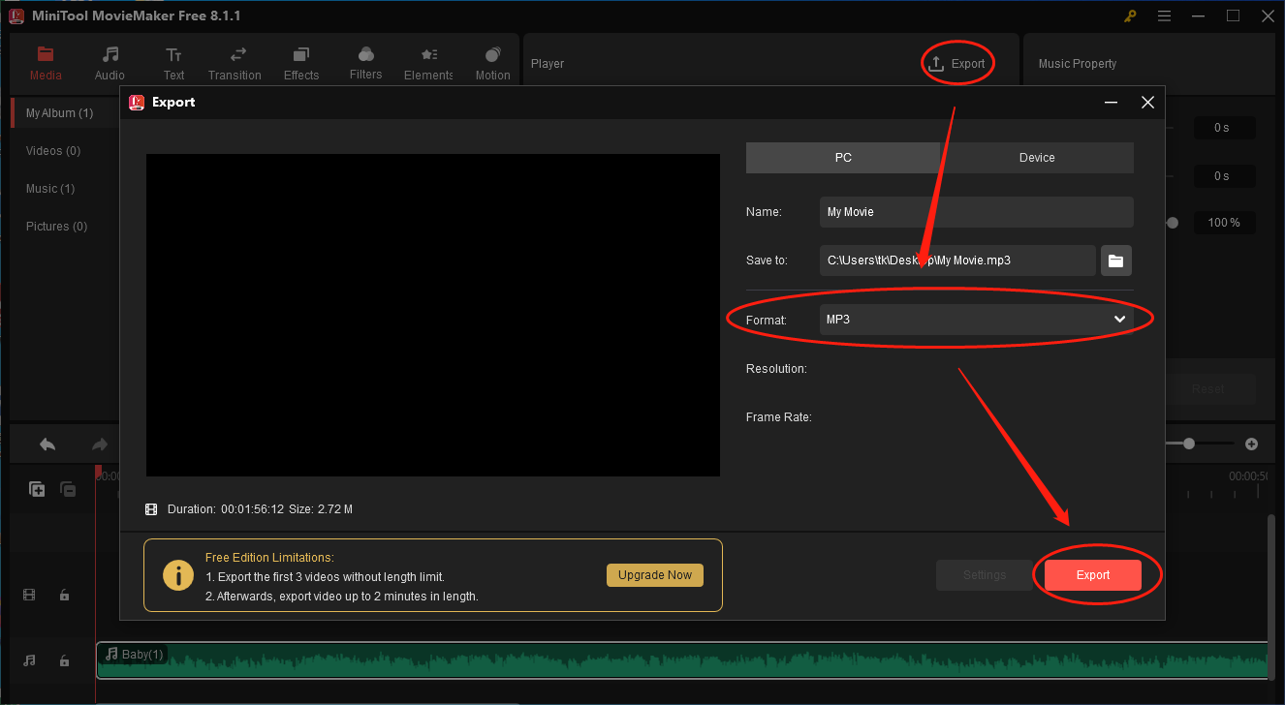Click the redo arrow in timeline toolbar
This screenshot has width=1285, height=705.
pos(99,444)
